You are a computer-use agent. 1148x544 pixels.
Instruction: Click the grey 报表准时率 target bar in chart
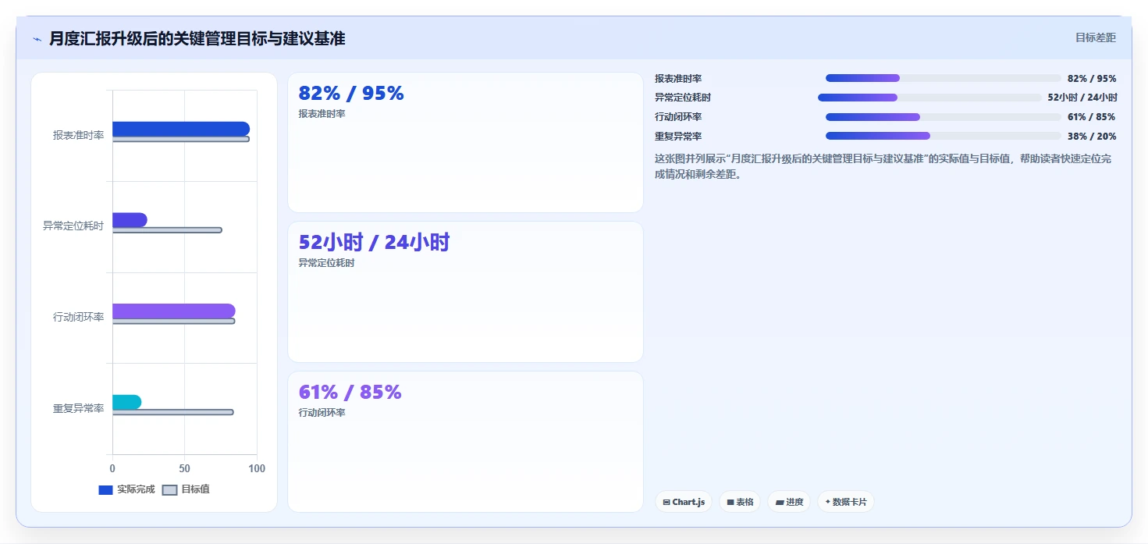click(181, 139)
